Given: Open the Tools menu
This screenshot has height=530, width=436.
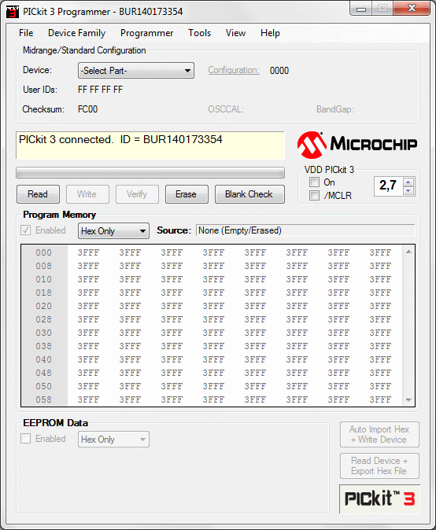Looking at the screenshot, I should click(200, 33).
